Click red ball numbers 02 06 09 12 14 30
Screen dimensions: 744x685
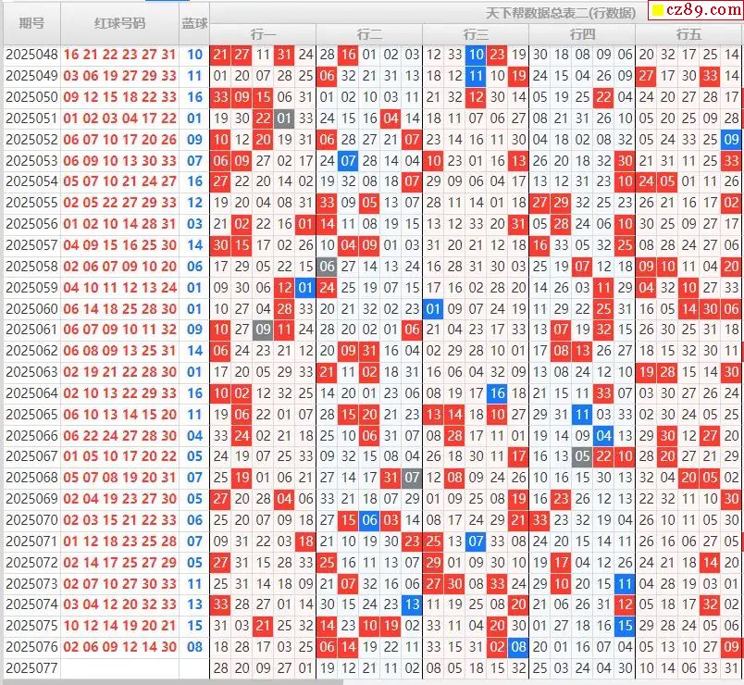(x=119, y=646)
